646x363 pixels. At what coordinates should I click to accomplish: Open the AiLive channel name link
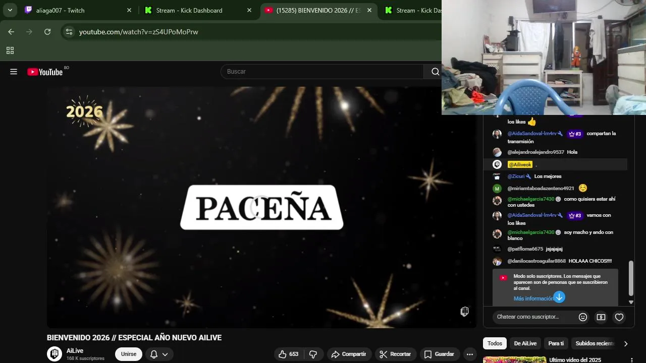pyautogui.click(x=75, y=351)
